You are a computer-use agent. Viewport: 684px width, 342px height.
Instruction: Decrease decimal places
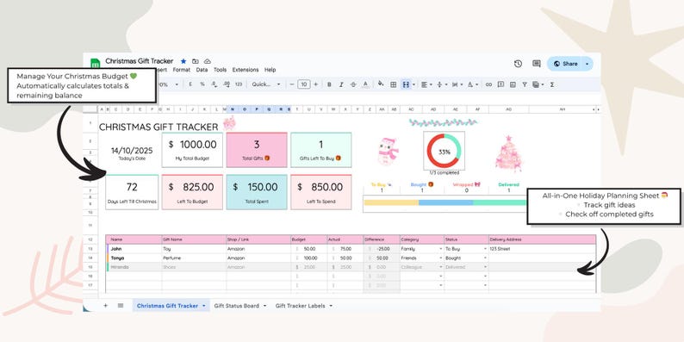point(215,84)
